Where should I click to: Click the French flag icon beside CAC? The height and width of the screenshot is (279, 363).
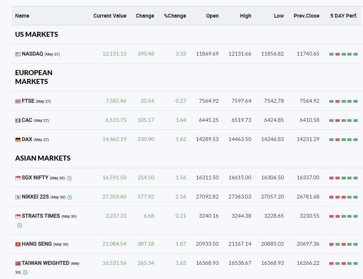(18, 120)
